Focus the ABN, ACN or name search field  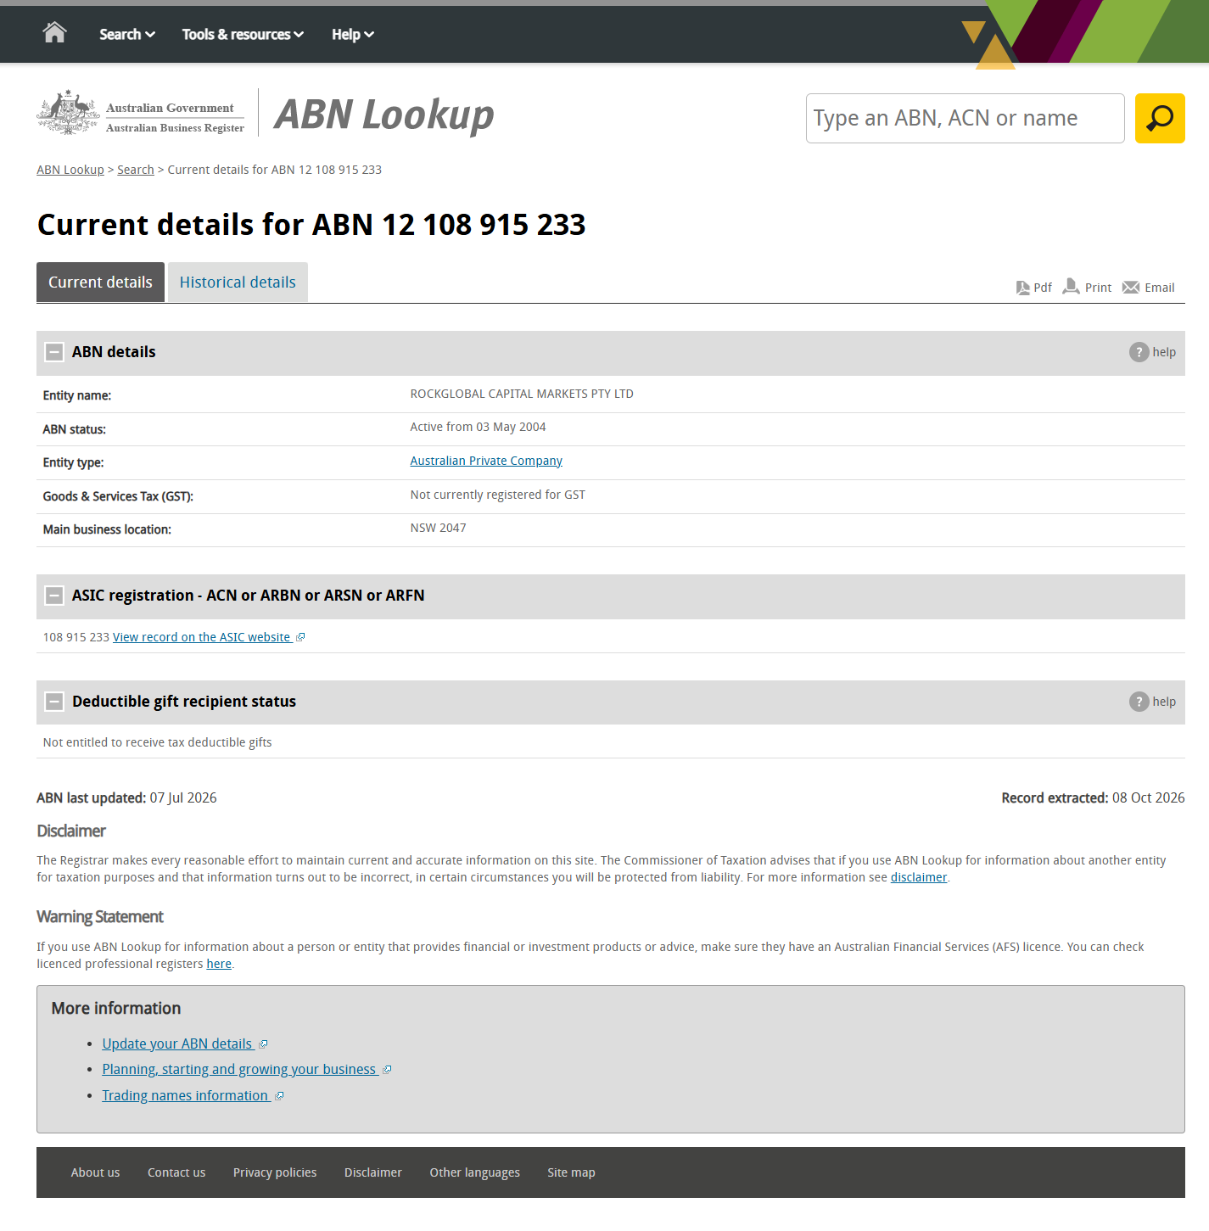coord(965,118)
